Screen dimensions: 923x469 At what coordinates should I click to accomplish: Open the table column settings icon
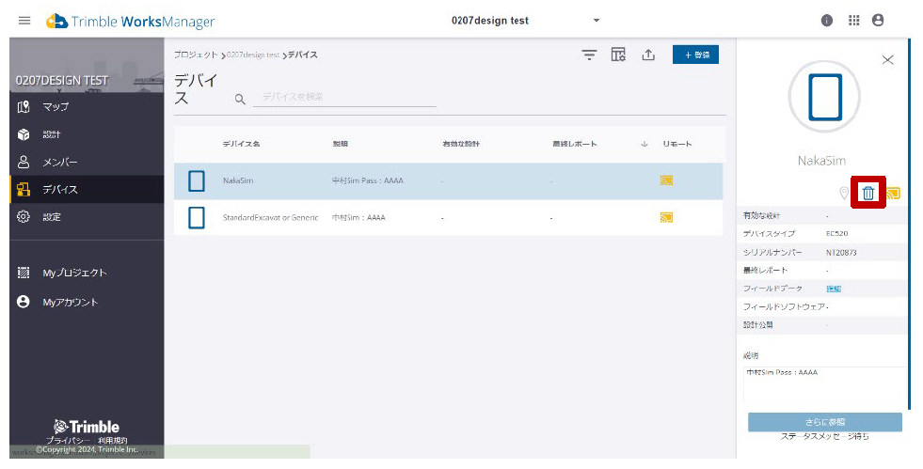[x=618, y=55]
